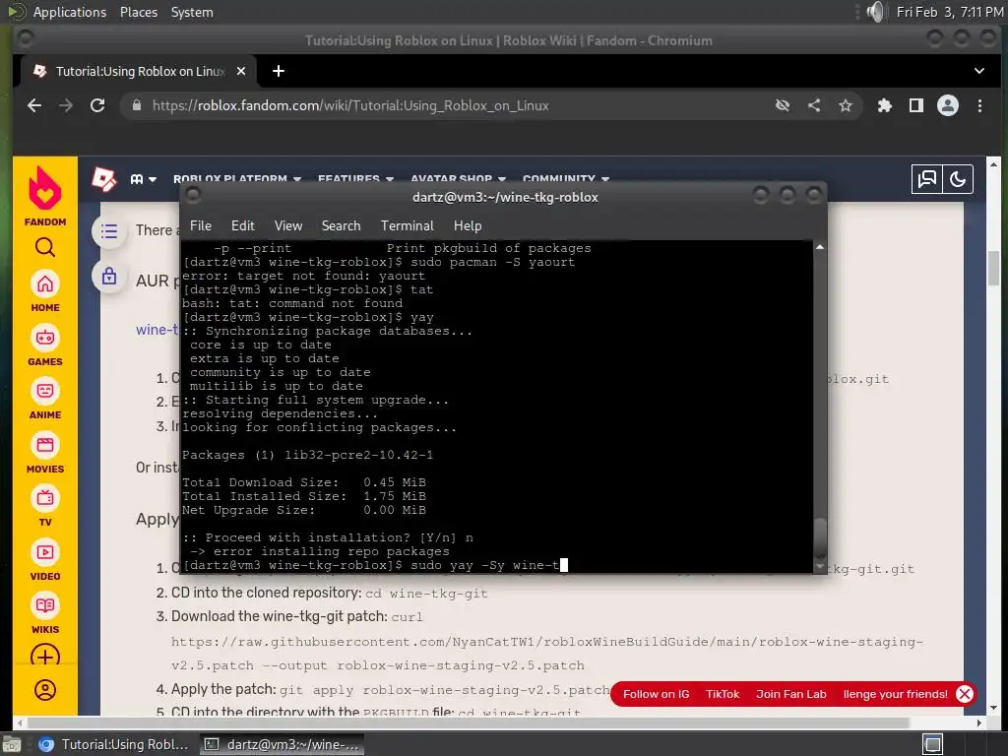Expand the Features menu
Viewport: 1008px width, 756px height.
pyautogui.click(x=355, y=179)
